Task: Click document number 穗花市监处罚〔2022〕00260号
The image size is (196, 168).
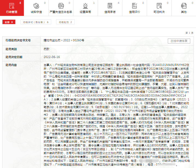Action: (64, 40)
